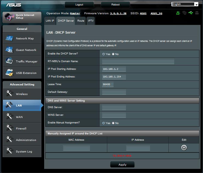This screenshot has width=203, height=173.
Task: Click 'DNS and WINS Server Setting' header
Action: click(x=122, y=101)
